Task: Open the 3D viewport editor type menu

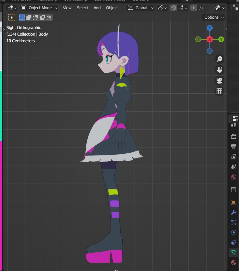Action: (x=11, y=8)
